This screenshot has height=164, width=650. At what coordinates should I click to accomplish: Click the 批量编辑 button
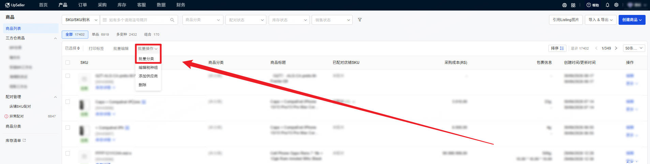(x=121, y=49)
